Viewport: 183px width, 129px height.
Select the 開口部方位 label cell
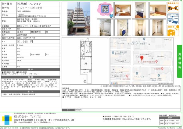point(38,32)
